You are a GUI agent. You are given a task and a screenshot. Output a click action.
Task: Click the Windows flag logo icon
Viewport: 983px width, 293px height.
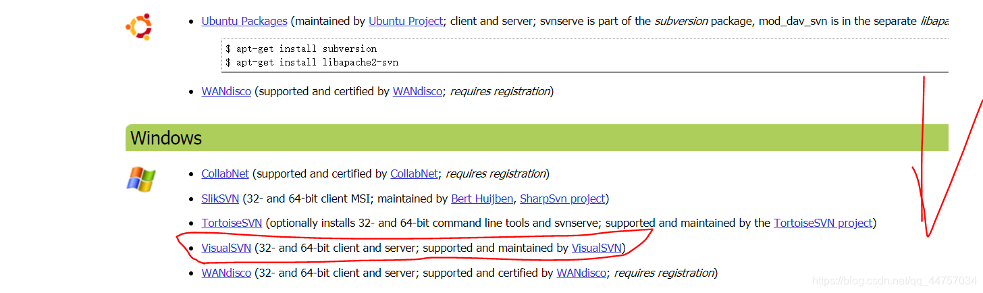(141, 179)
